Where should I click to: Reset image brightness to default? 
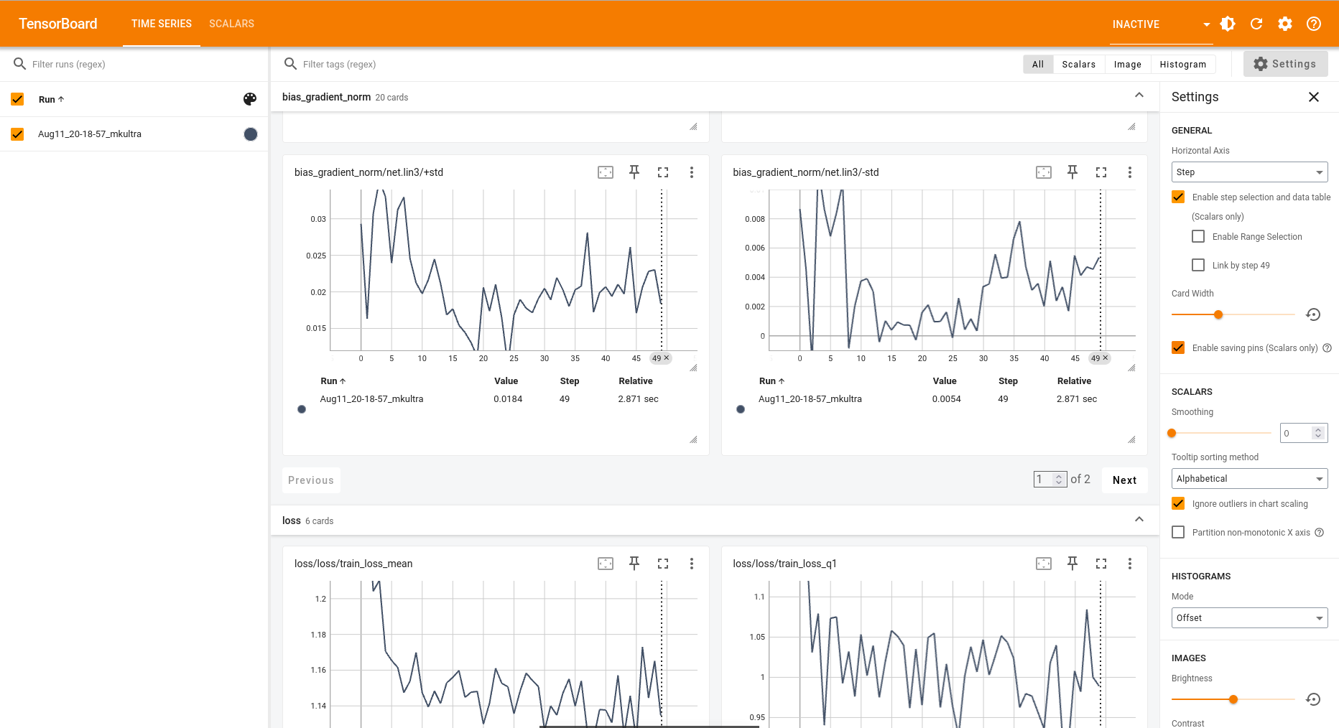click(x=1313, y=699)
